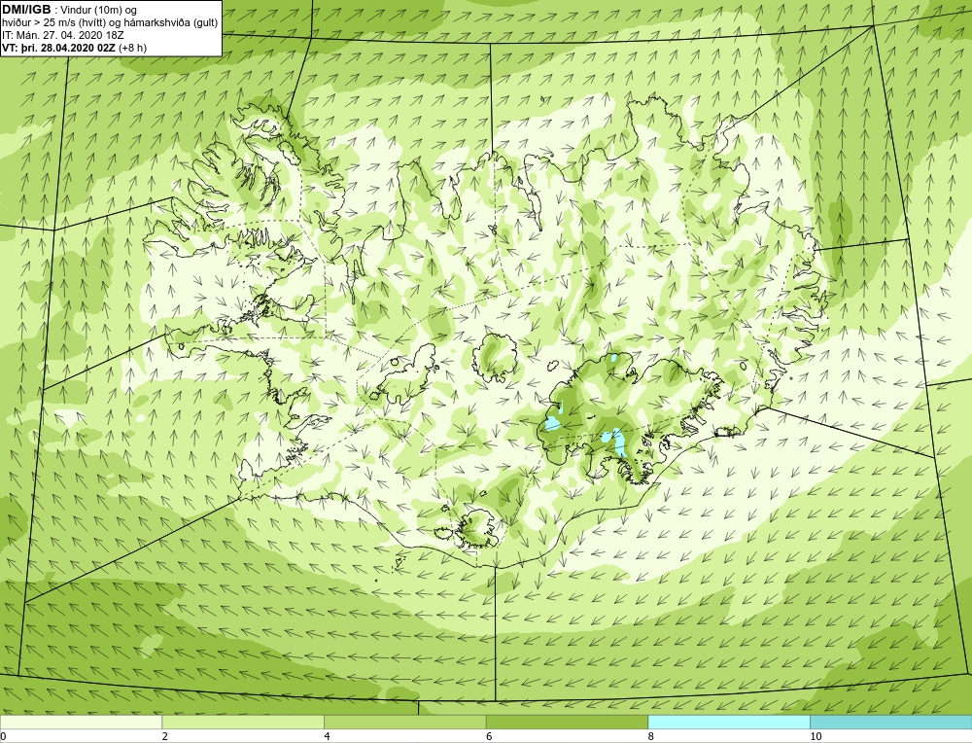Click the 'DMI/IGB : Vindur (10m) og' title line
The image size is (972, 743).
tap(70, 10)
